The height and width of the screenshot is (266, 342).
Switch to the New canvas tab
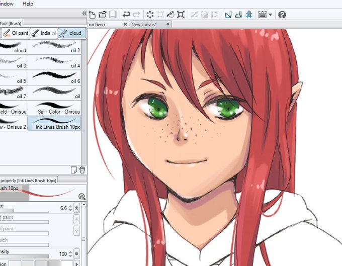click(x=150, y=25)
